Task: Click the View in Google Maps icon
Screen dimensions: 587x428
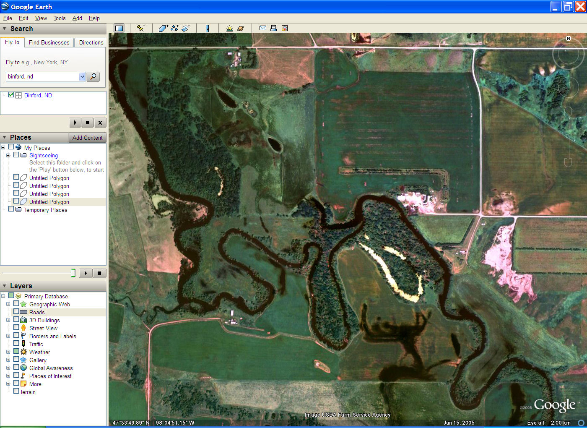Action: (285, 28)
